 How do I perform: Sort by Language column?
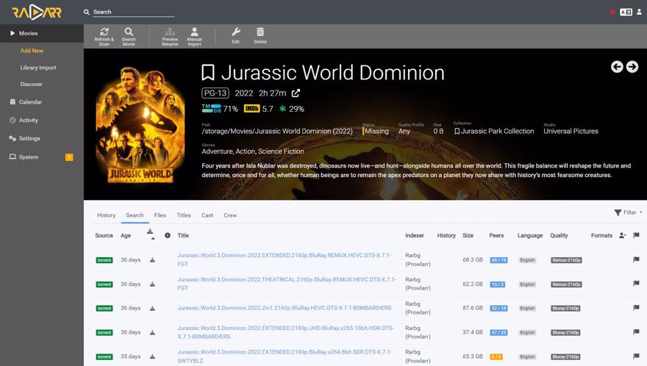point(530,236)
